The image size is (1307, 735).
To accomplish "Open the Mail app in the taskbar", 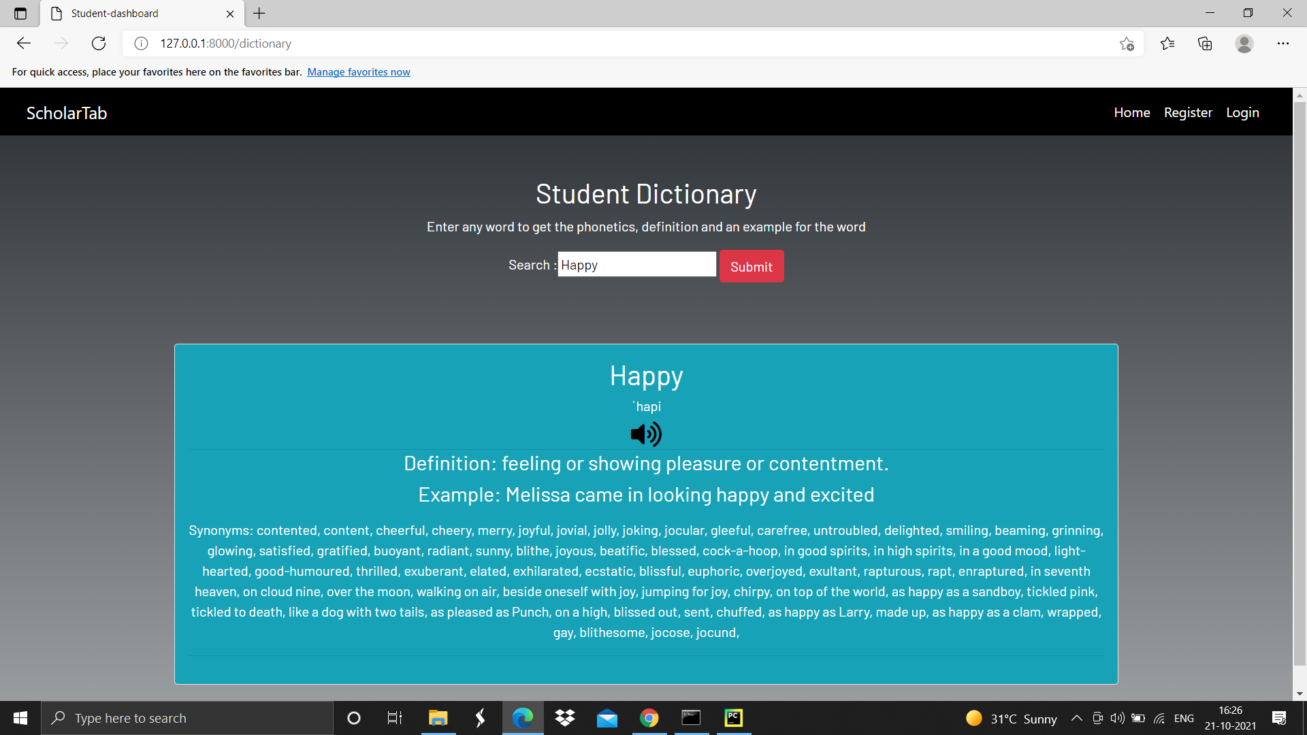I will 607,718.
